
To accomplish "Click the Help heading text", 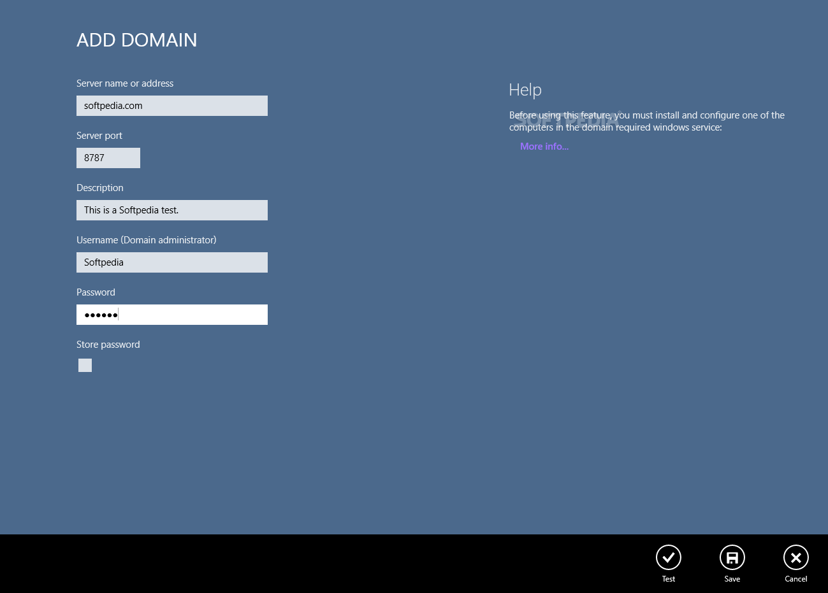I will click(525, 90).
